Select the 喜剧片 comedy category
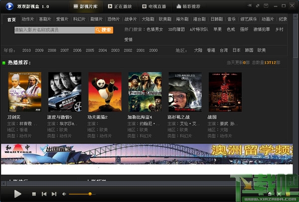This screenshot has width=299, height=202. pos(45,19)
